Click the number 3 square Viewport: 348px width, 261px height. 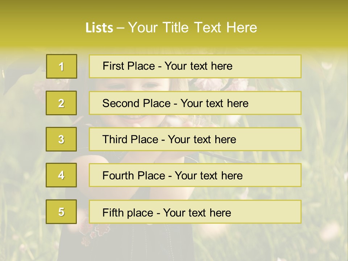click(61, 139)
